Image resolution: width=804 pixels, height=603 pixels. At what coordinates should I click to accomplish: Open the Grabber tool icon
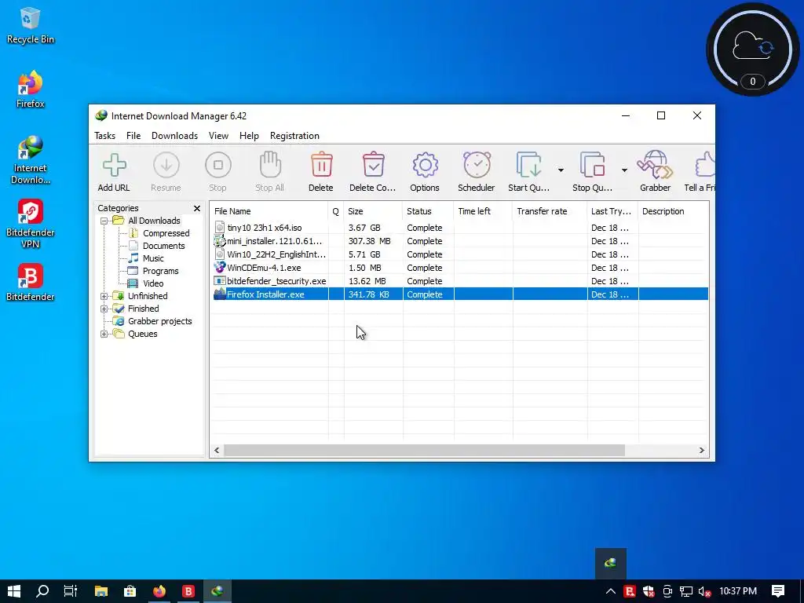point(655,165)
